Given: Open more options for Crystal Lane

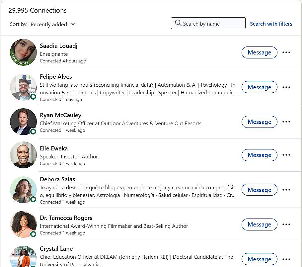Looking at the screenshot, I should coord(286,259).
